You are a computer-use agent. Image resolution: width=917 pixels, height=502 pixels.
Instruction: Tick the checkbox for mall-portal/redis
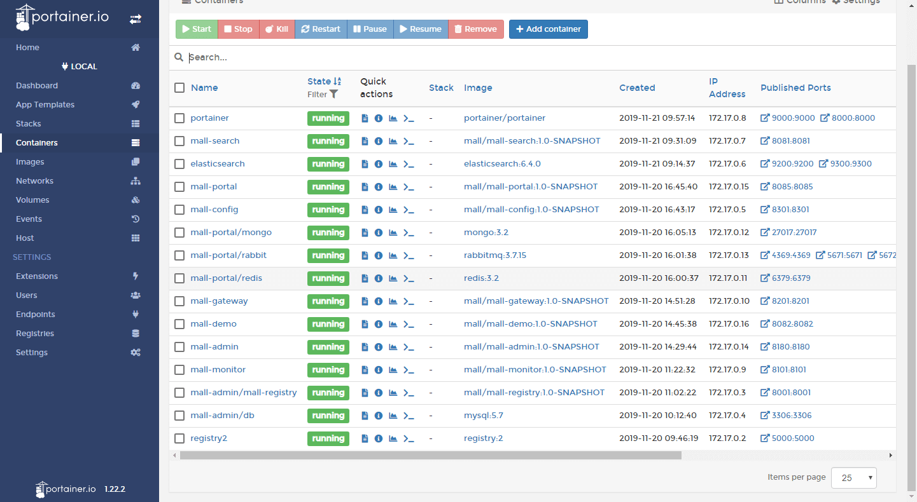179,278
